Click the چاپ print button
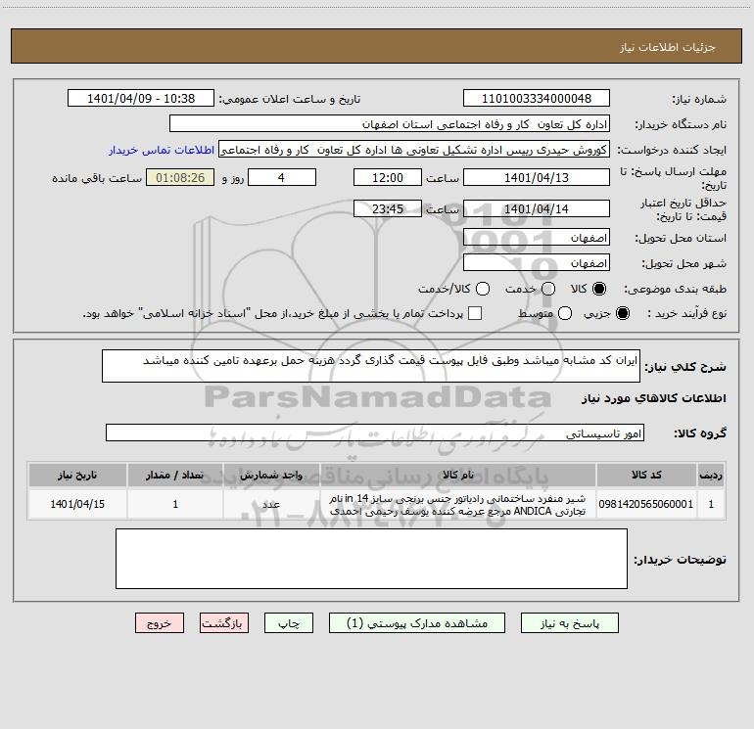754x729 pixels. (289, 623)
